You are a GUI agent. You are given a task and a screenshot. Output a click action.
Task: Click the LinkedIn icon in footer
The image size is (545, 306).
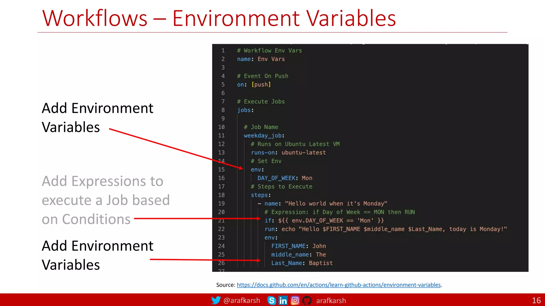point(283,300)
